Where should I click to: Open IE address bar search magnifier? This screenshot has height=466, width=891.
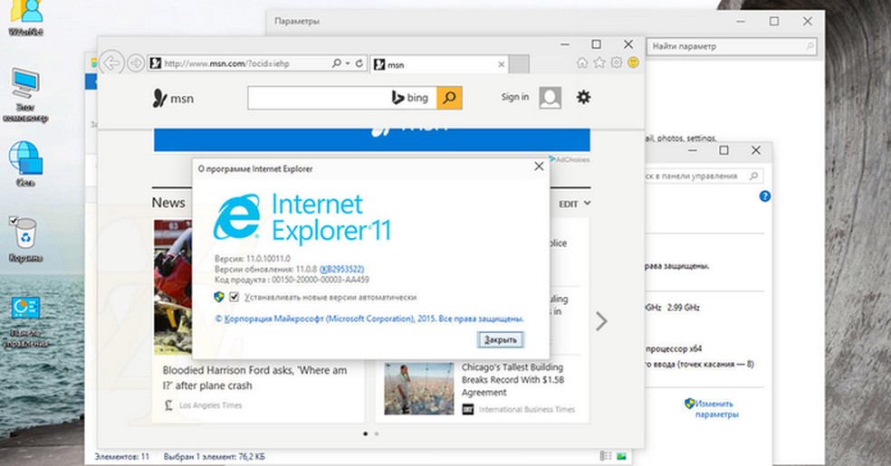coord(337,63)
